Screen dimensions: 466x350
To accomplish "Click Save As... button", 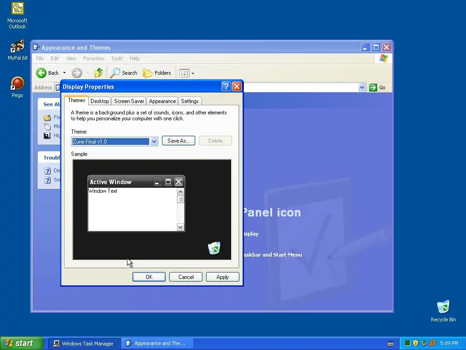I will coord(178,141).
